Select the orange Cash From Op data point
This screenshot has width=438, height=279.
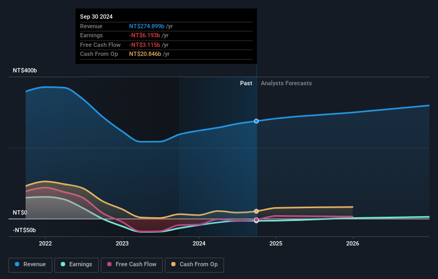point(257,211)
